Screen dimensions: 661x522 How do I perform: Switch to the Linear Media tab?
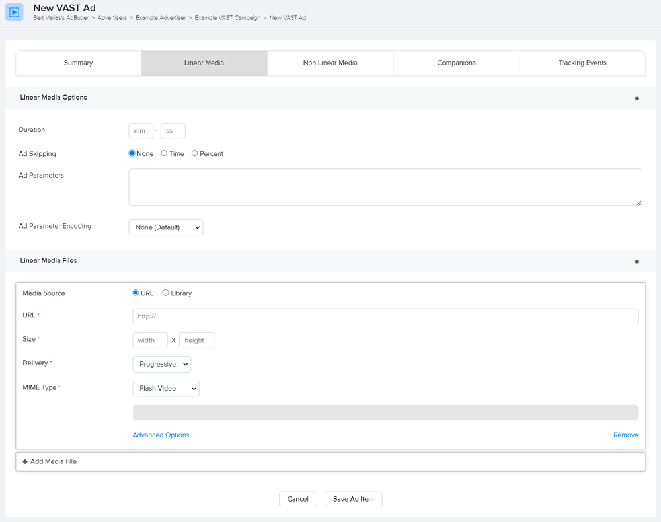pyautogui.click(x=204, y=63)
